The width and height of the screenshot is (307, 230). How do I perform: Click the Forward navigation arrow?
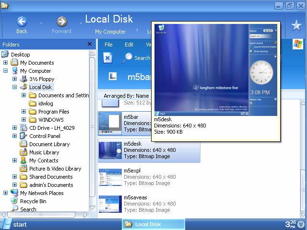pos(62,22)
